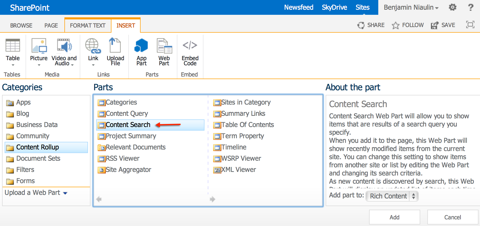The height and width of the screenshot is (226, 480).
Task: Show previous parts with left arrow
Action: click(x=99, y=199)
